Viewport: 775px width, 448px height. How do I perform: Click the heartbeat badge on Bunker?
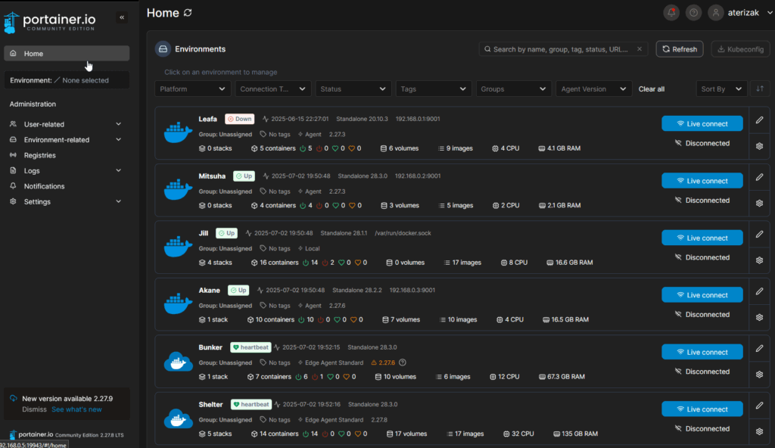[x=251, y=347]
